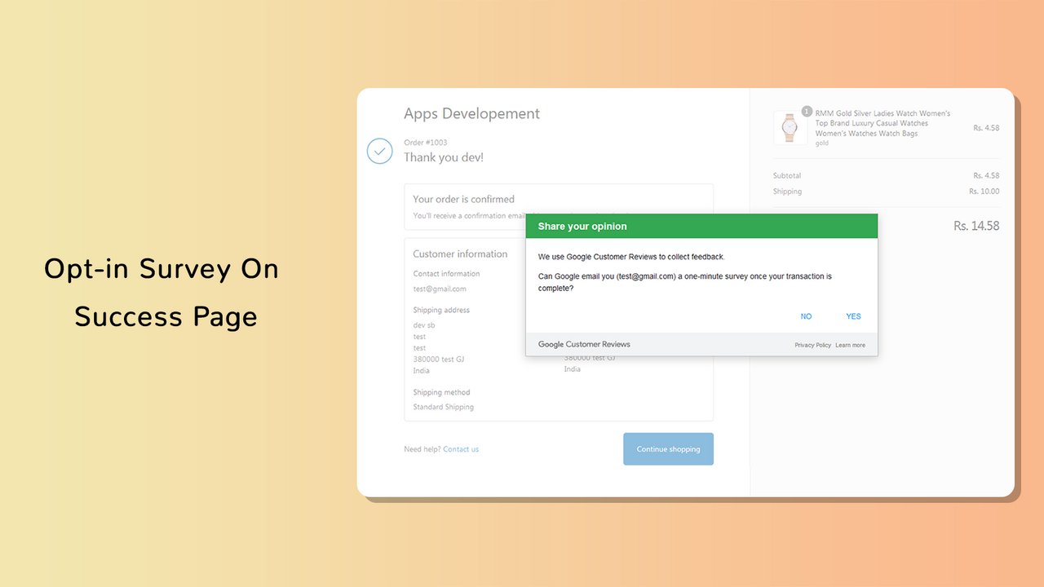
Task: Click the quantity badge on the watch
Action: pos(807,112)
